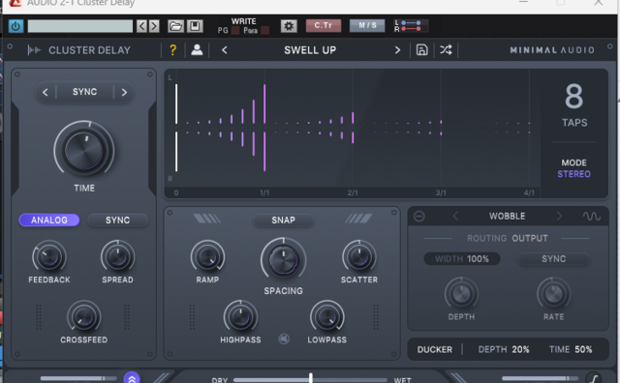This screenshot has width=620, height=383.
Task: Click the floppy disk save icon in host bar
Action: pos(195,26)
